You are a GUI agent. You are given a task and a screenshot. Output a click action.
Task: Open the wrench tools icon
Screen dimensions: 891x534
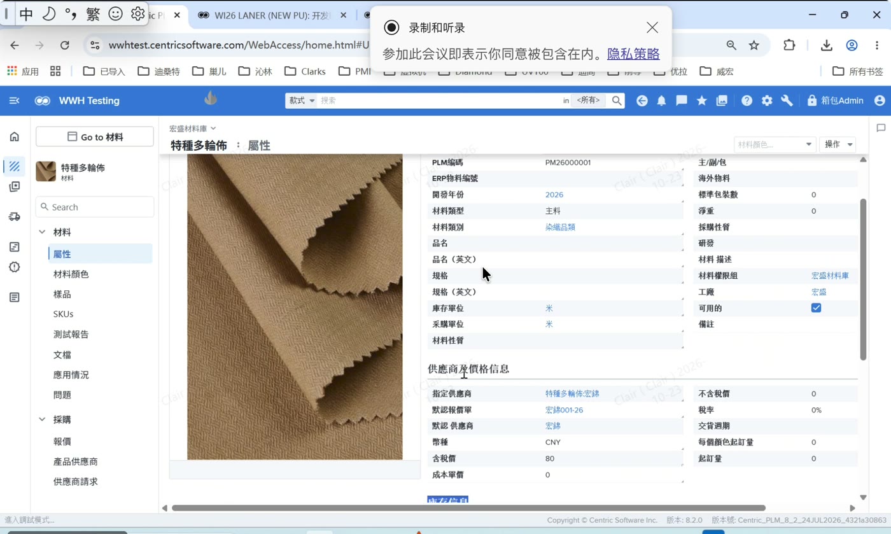[787, 101]
